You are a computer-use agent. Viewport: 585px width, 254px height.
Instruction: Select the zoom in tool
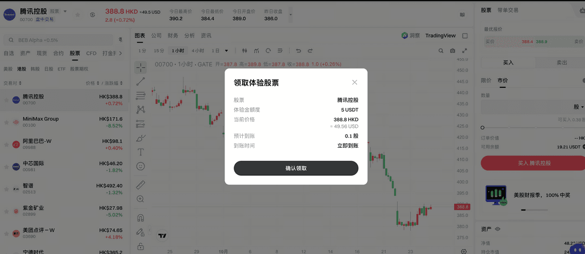(141, 199)
